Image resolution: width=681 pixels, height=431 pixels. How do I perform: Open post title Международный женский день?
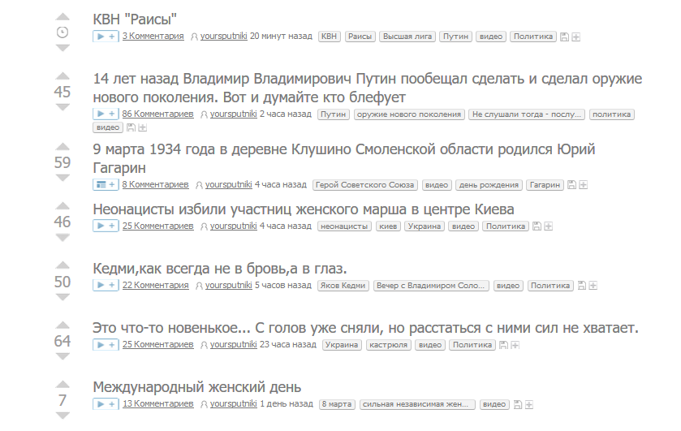tap(197, 386)
